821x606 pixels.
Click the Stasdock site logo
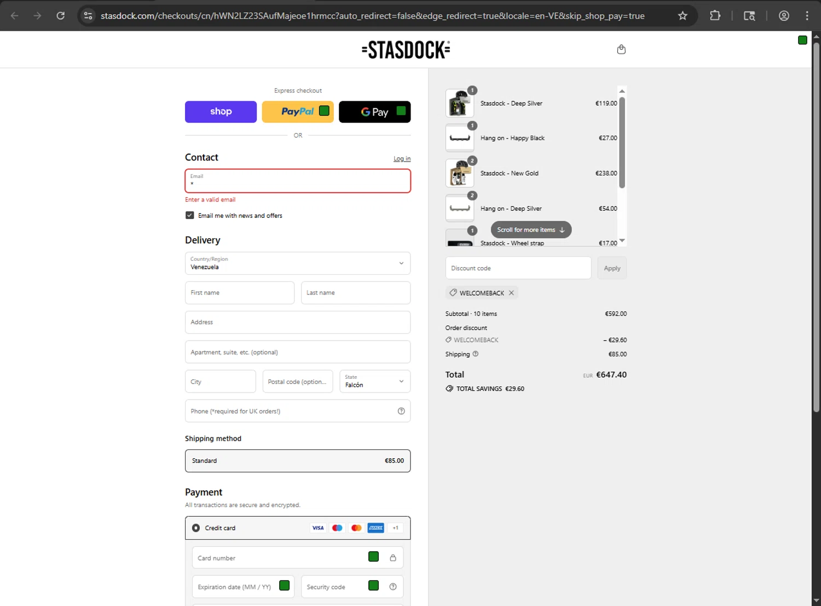[406, 50]
